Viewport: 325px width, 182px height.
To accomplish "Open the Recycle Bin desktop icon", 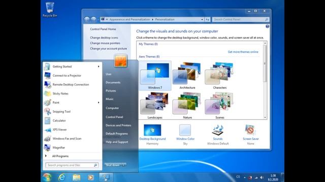I will (x=50, y=10).
